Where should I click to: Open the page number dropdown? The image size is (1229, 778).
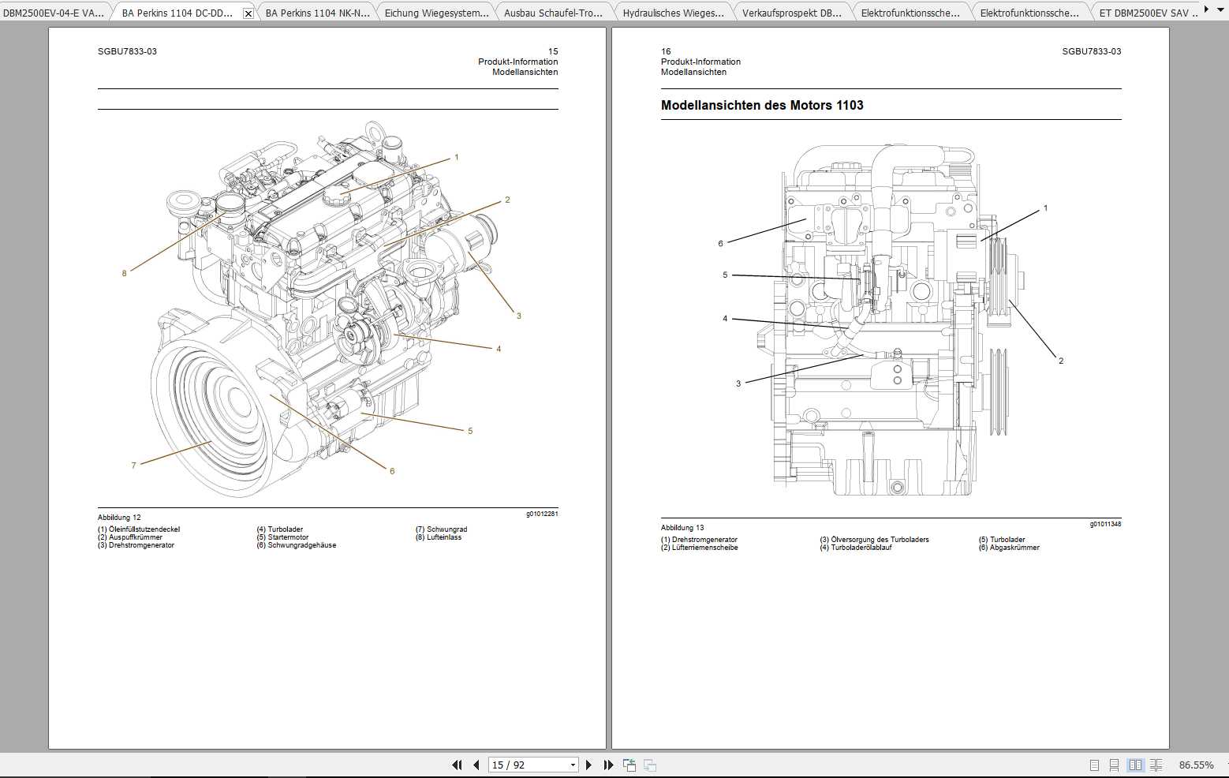click(573, 765)
